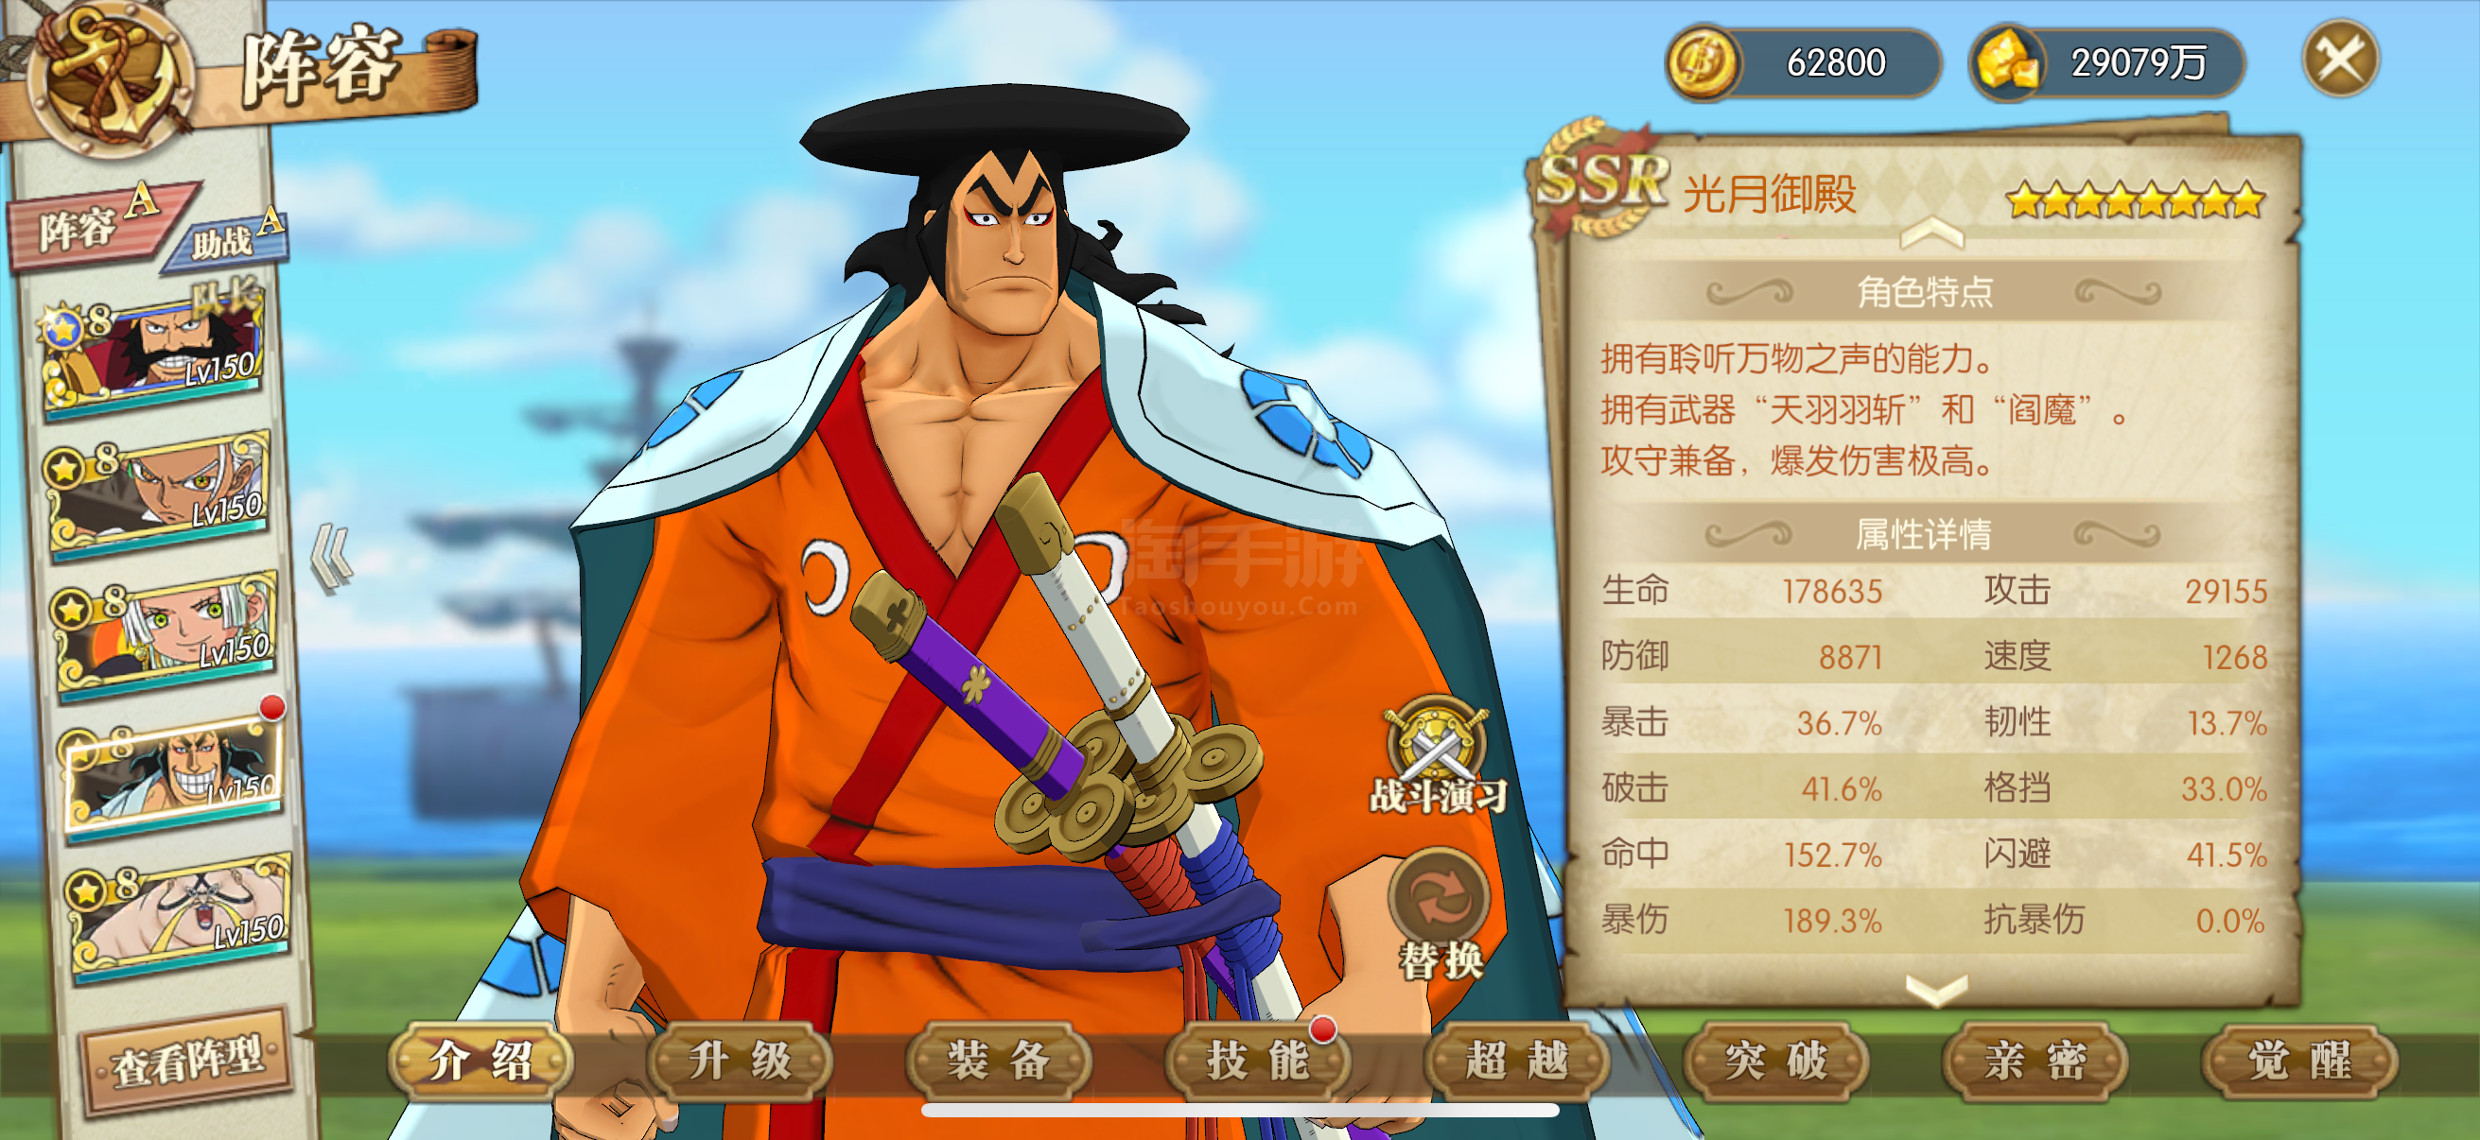Collapse info panel with top up-chevron

[x=1931, y=232]
